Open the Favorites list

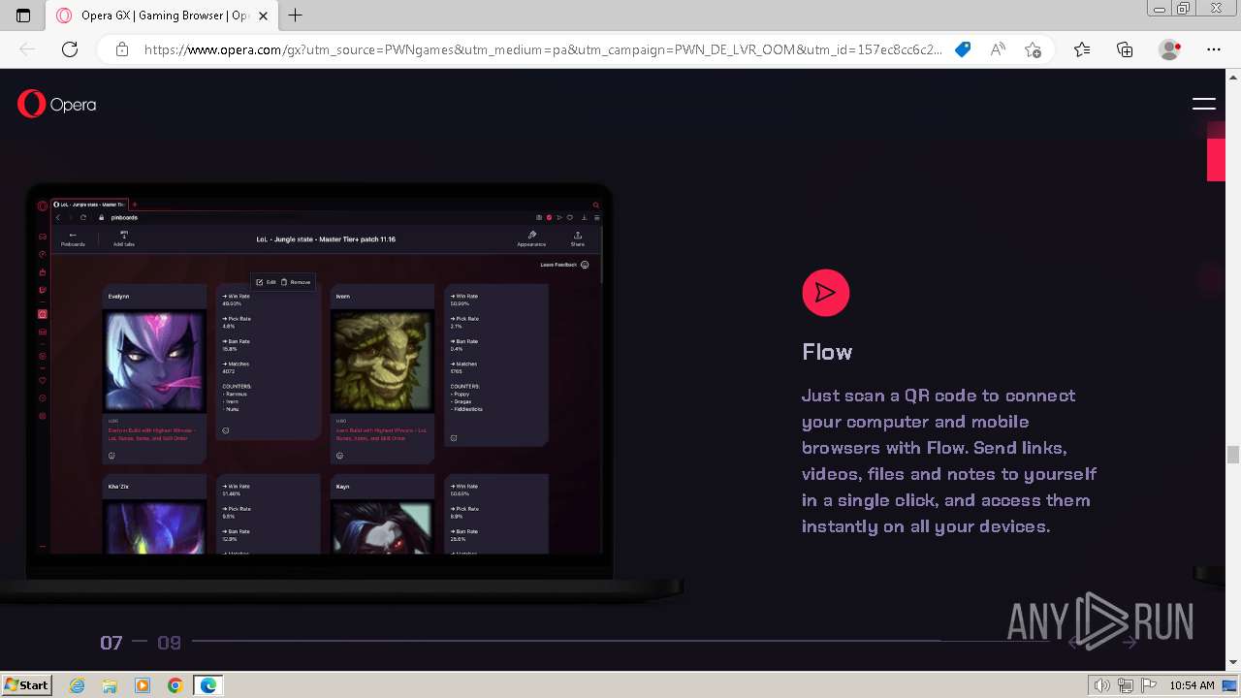click(1082, 49)
